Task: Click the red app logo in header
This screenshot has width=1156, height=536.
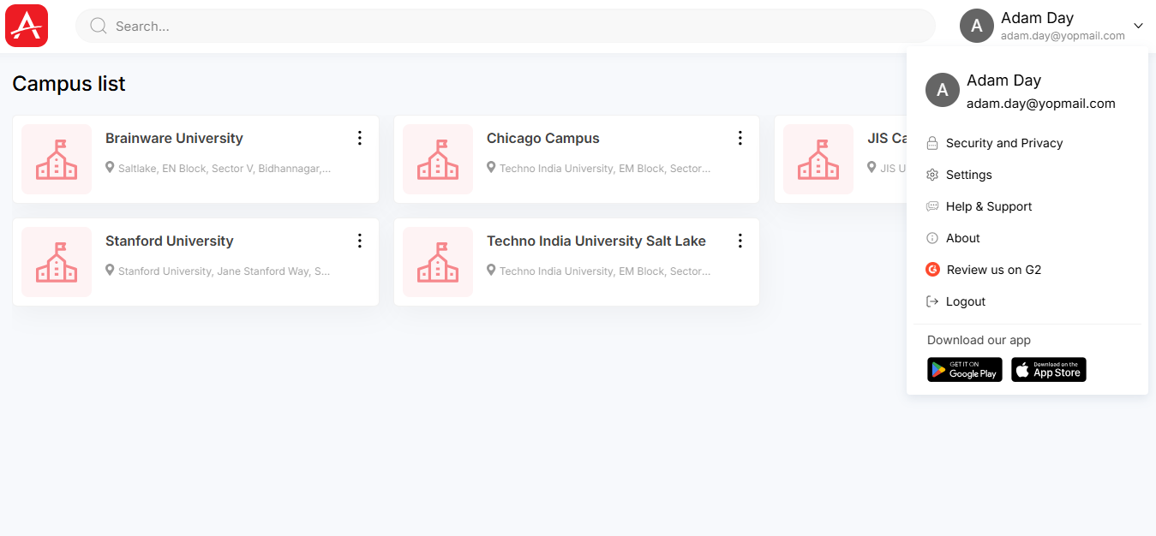Action: coord(27,26)
